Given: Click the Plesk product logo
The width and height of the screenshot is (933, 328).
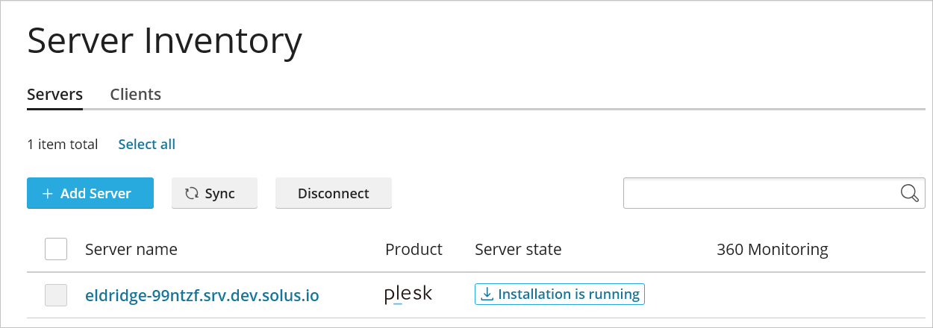Looking at the screenshot, I should pos(408,294).
